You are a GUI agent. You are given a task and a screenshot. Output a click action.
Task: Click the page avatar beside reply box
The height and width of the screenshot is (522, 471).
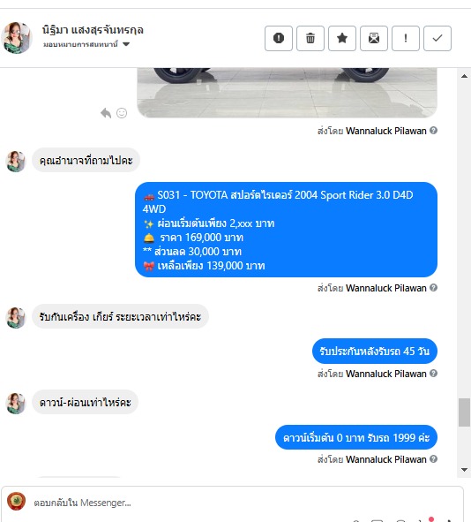click(x=16, y=502)
